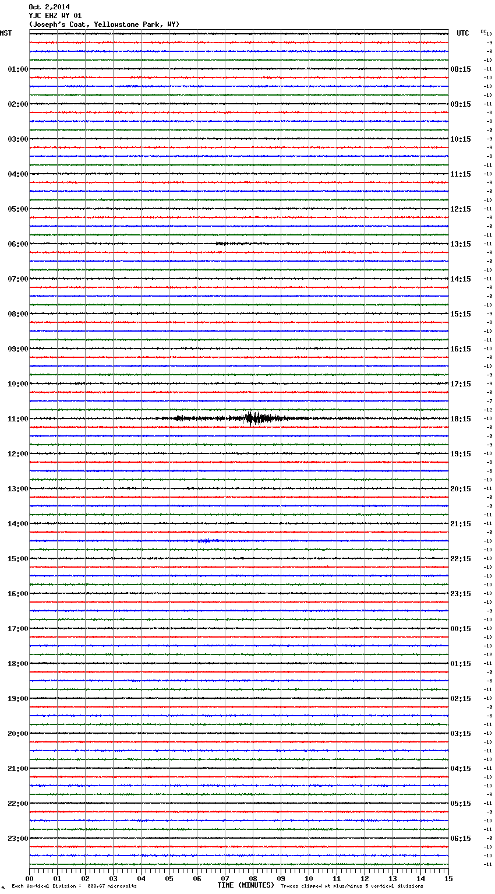This screenshot has width=495, height=894.
Task: Select the MST time label '17:00'
Action: [17, 629]
